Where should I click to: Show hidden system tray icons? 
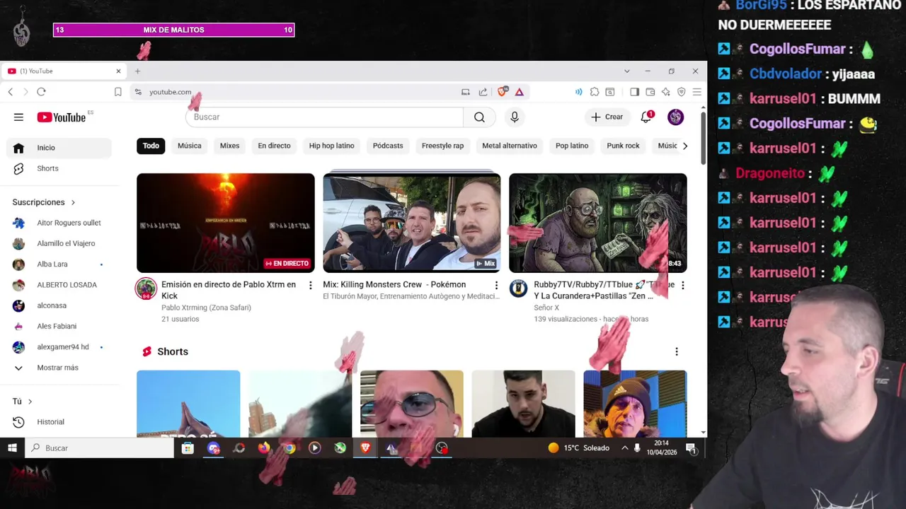pos(624,447)
